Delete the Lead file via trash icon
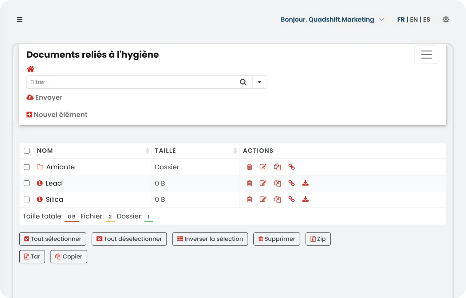The image size is (466, 298). 249,183
